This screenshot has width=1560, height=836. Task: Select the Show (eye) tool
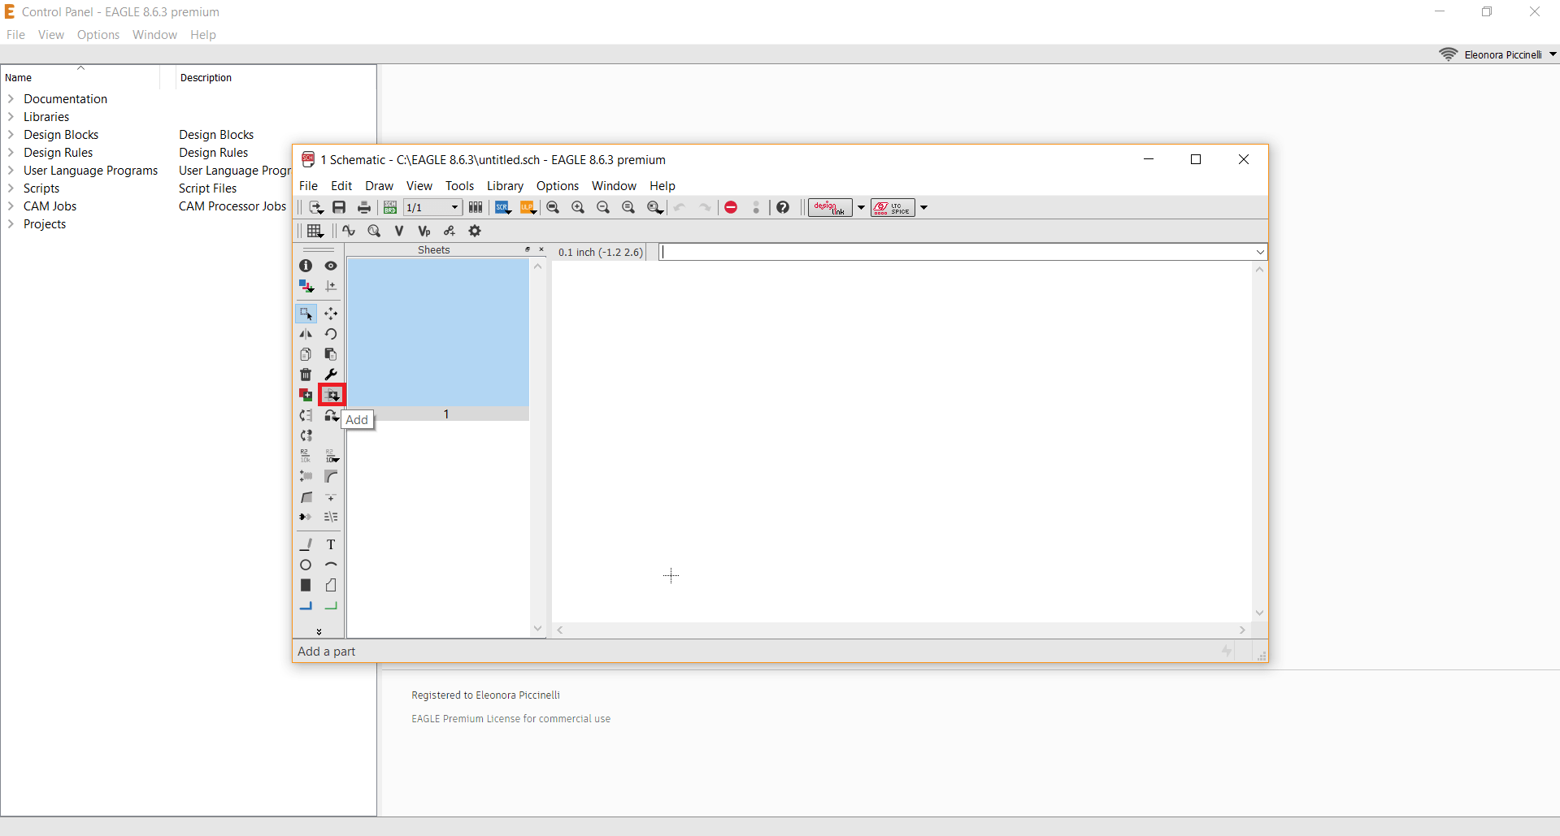point(331,266)
